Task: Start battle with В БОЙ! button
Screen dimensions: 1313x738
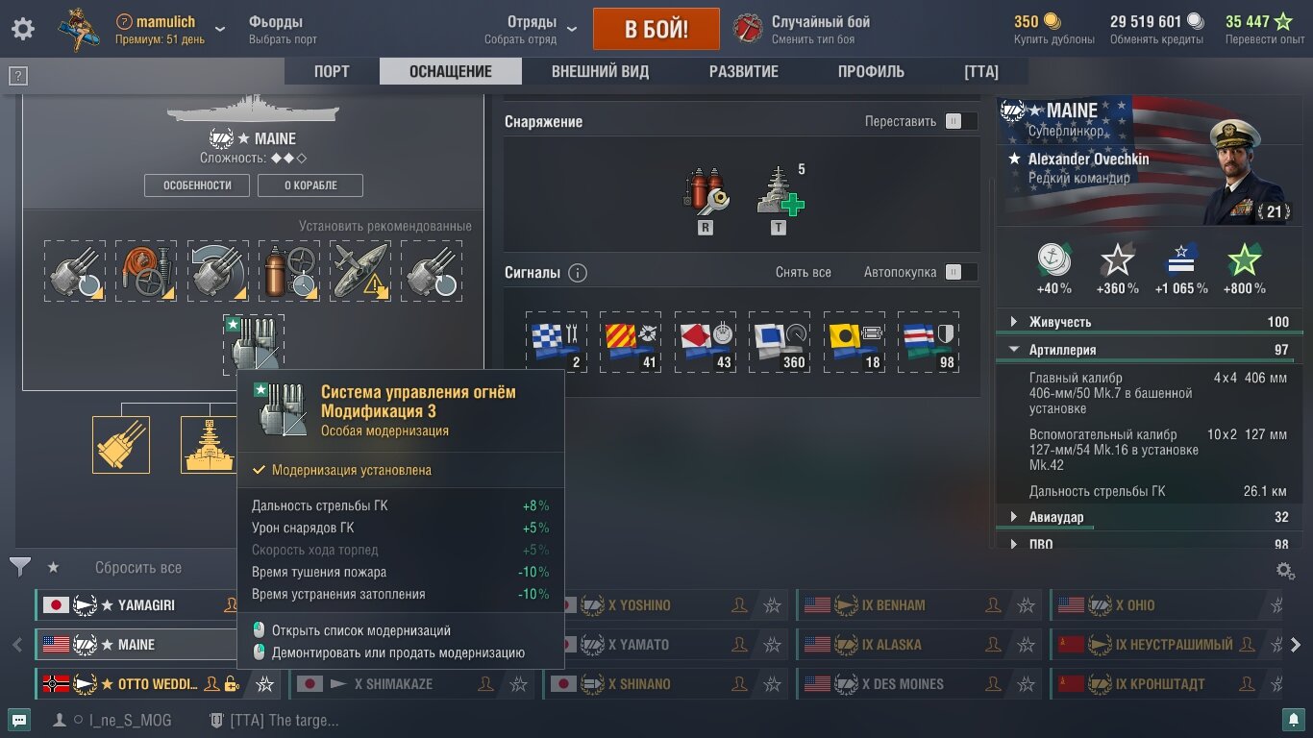Action: click(x=656, y=29)
